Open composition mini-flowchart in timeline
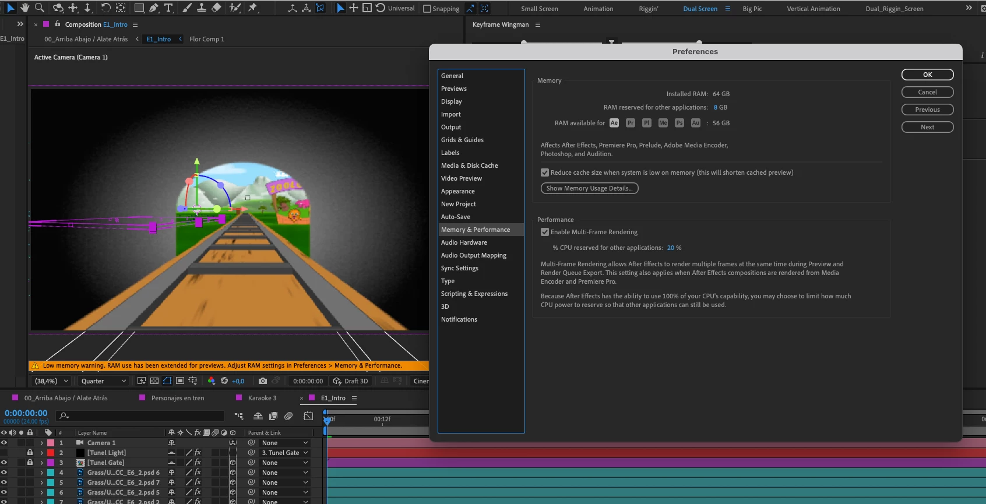 click(238, 416)
